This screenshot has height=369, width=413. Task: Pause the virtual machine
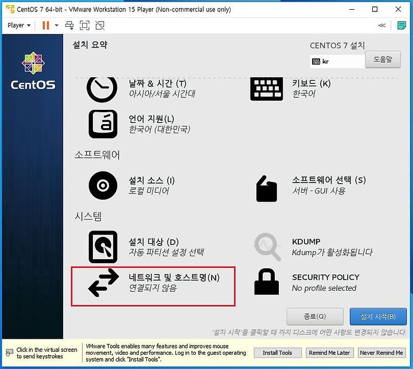[46, 26]
